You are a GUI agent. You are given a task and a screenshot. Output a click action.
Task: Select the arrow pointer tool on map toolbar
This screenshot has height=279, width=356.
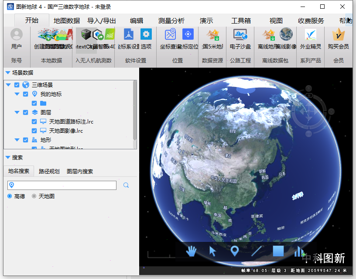tap(212, 251)
